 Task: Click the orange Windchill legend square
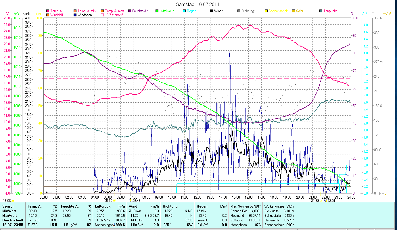[48, 15]
